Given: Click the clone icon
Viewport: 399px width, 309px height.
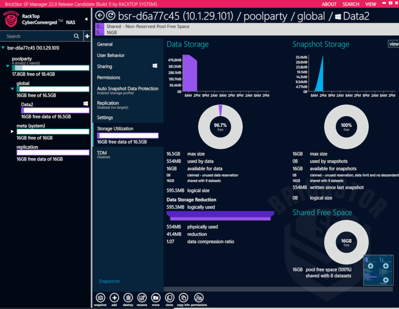Looking at the screenshot, I should pyautogui.click(x=170, y=298).
